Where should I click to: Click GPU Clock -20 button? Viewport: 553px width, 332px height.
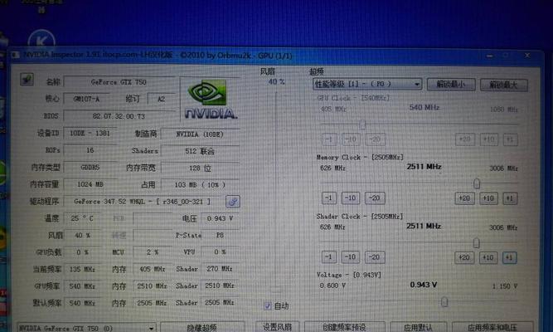[x=375, y=139]
